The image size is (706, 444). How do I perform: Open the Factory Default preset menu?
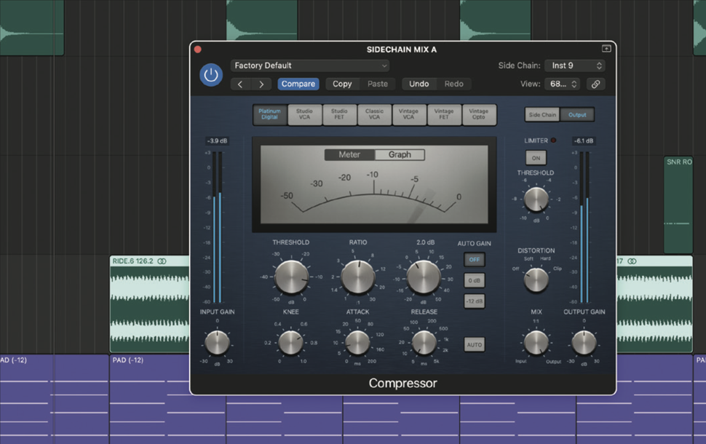[309, 66]
